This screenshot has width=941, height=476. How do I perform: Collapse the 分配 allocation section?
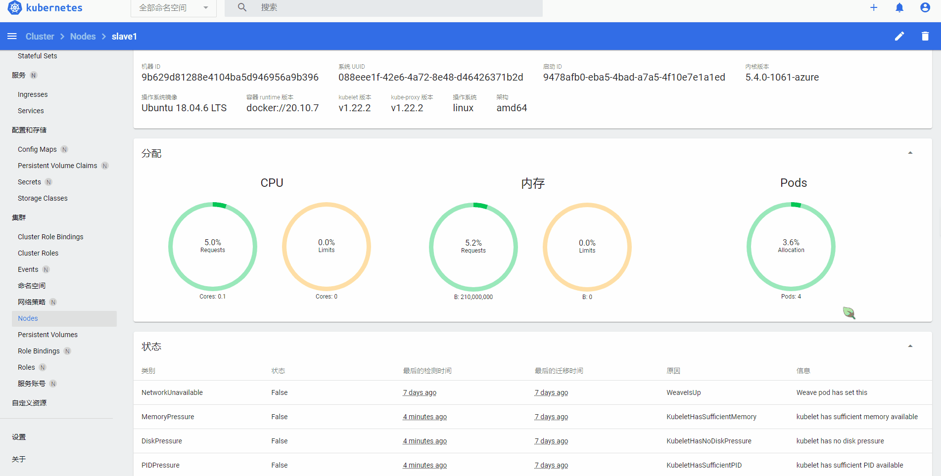coord(910,153)
